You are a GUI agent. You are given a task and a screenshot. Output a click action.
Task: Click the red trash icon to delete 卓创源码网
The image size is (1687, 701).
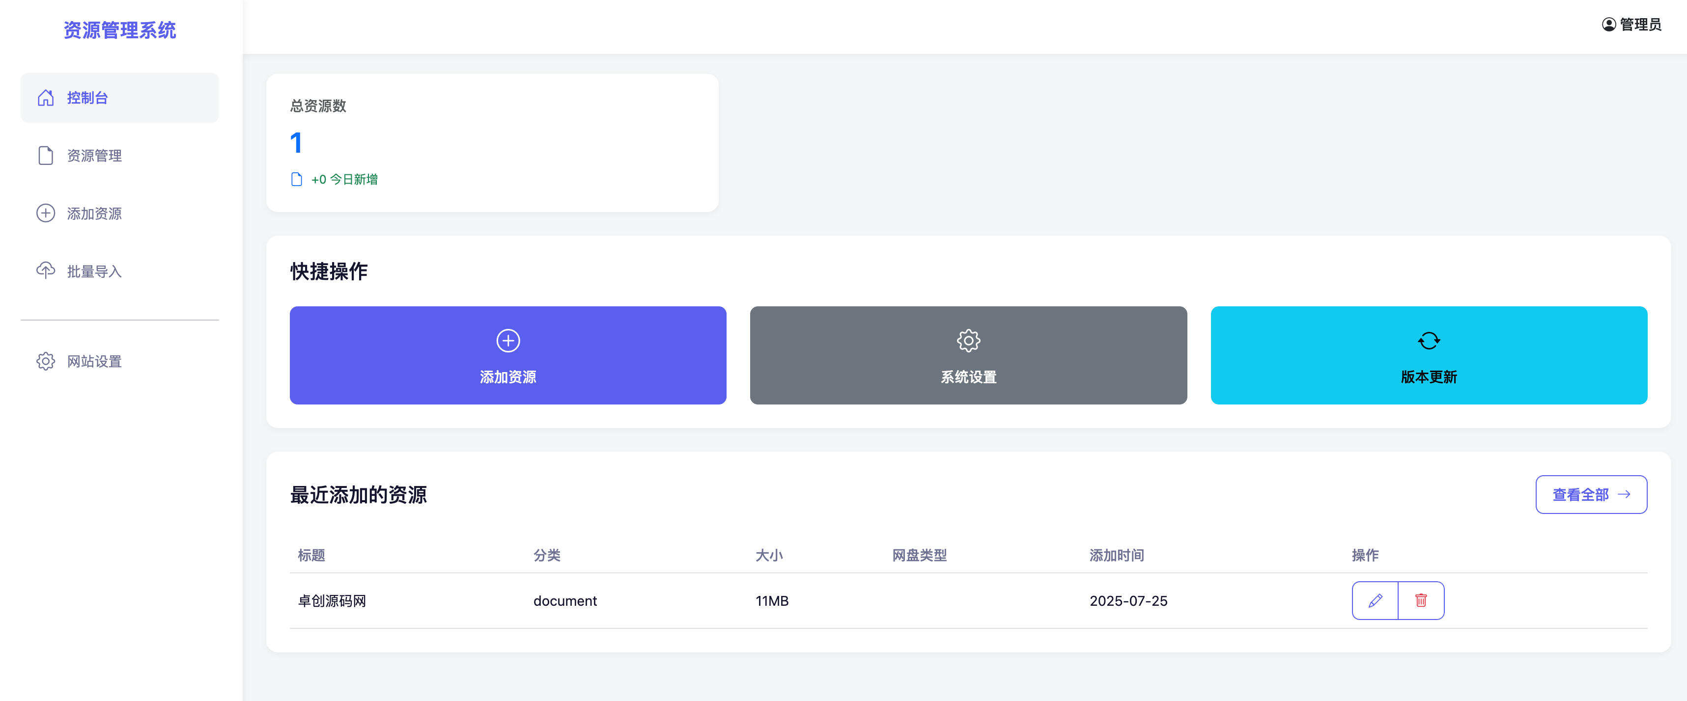tap(1421, 600)
